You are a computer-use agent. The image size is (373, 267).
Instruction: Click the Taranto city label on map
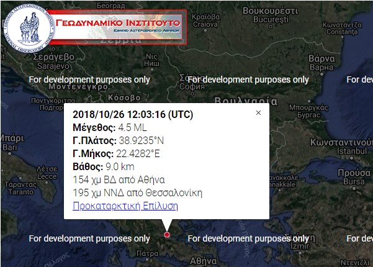click(x=20, y=192)
